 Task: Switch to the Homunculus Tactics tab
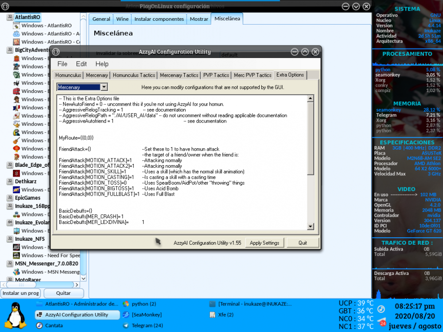pos(133,75)
